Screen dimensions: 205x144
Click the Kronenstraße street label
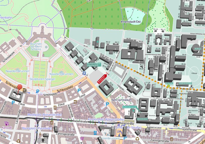pos(88,108)
